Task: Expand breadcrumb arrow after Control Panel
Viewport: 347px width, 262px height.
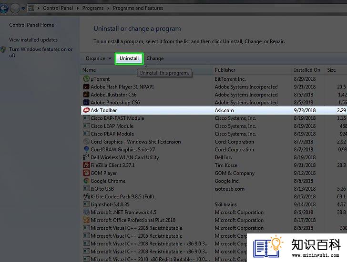Action: pyautogui.click(x=77, y=8)
